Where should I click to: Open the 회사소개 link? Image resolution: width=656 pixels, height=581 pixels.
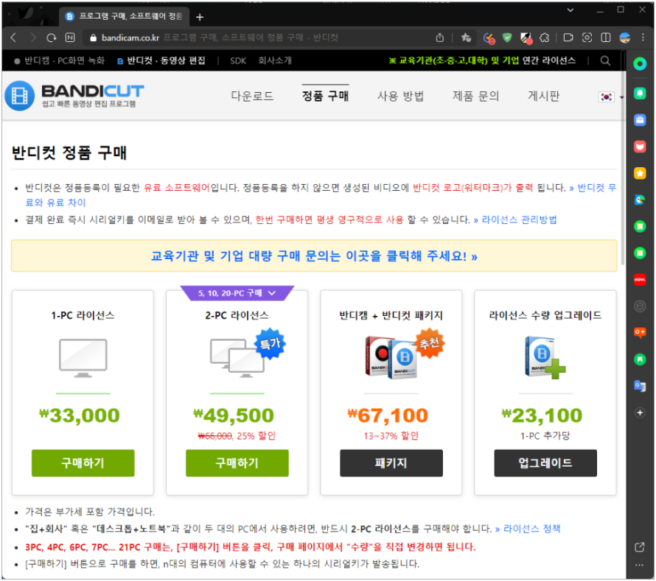pos(274,60)
